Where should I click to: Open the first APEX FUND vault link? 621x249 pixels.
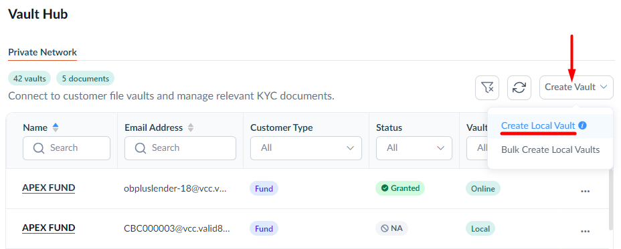49,188
